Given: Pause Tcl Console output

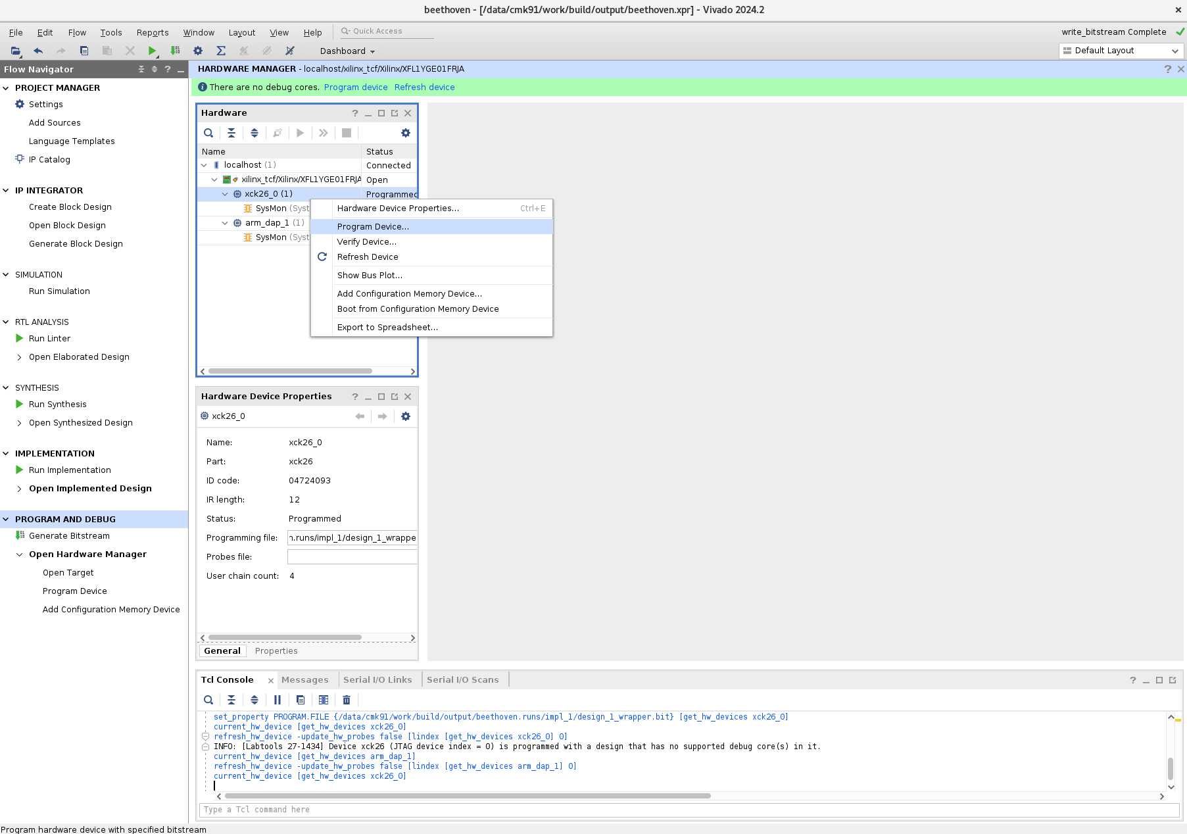Looking at the screenshot, I should pyautogui.click(x=278, y=700).
